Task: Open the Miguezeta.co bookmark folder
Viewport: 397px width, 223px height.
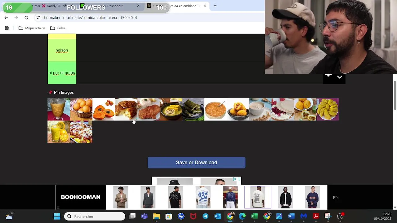Action: pyautogui.click(x=32, y=28)
